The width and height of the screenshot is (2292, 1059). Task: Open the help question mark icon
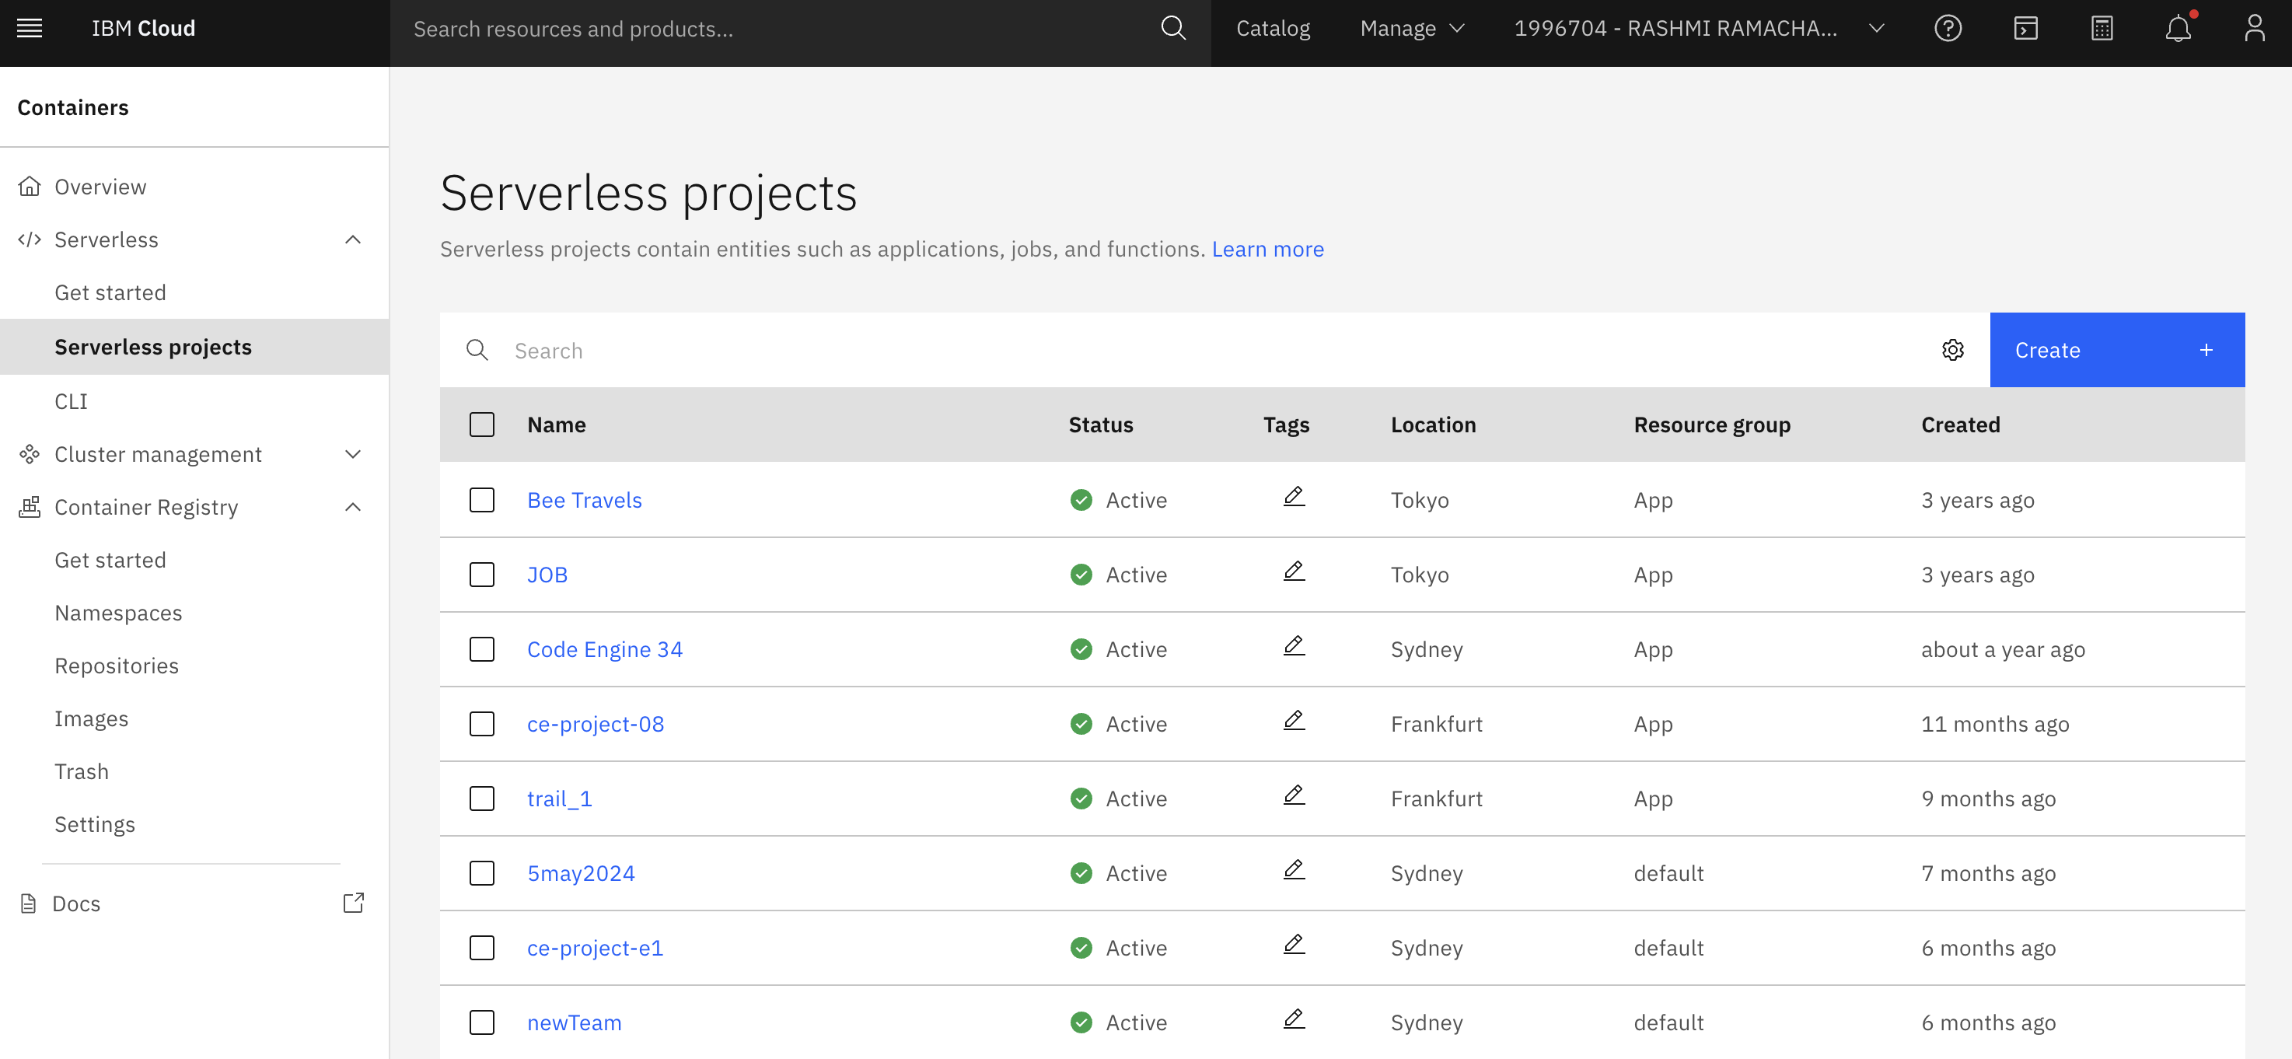[1948, 29]
